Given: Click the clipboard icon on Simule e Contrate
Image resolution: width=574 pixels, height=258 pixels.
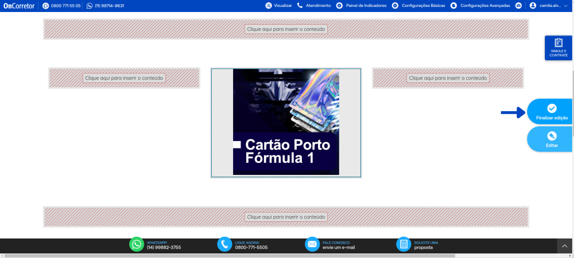Looking at the screenshot, I should 559,43.
